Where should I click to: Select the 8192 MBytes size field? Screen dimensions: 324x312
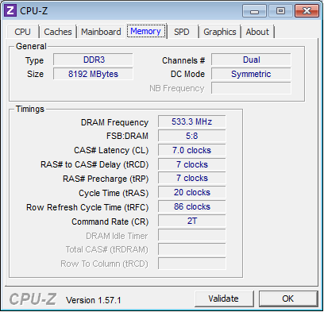point(93,74)
